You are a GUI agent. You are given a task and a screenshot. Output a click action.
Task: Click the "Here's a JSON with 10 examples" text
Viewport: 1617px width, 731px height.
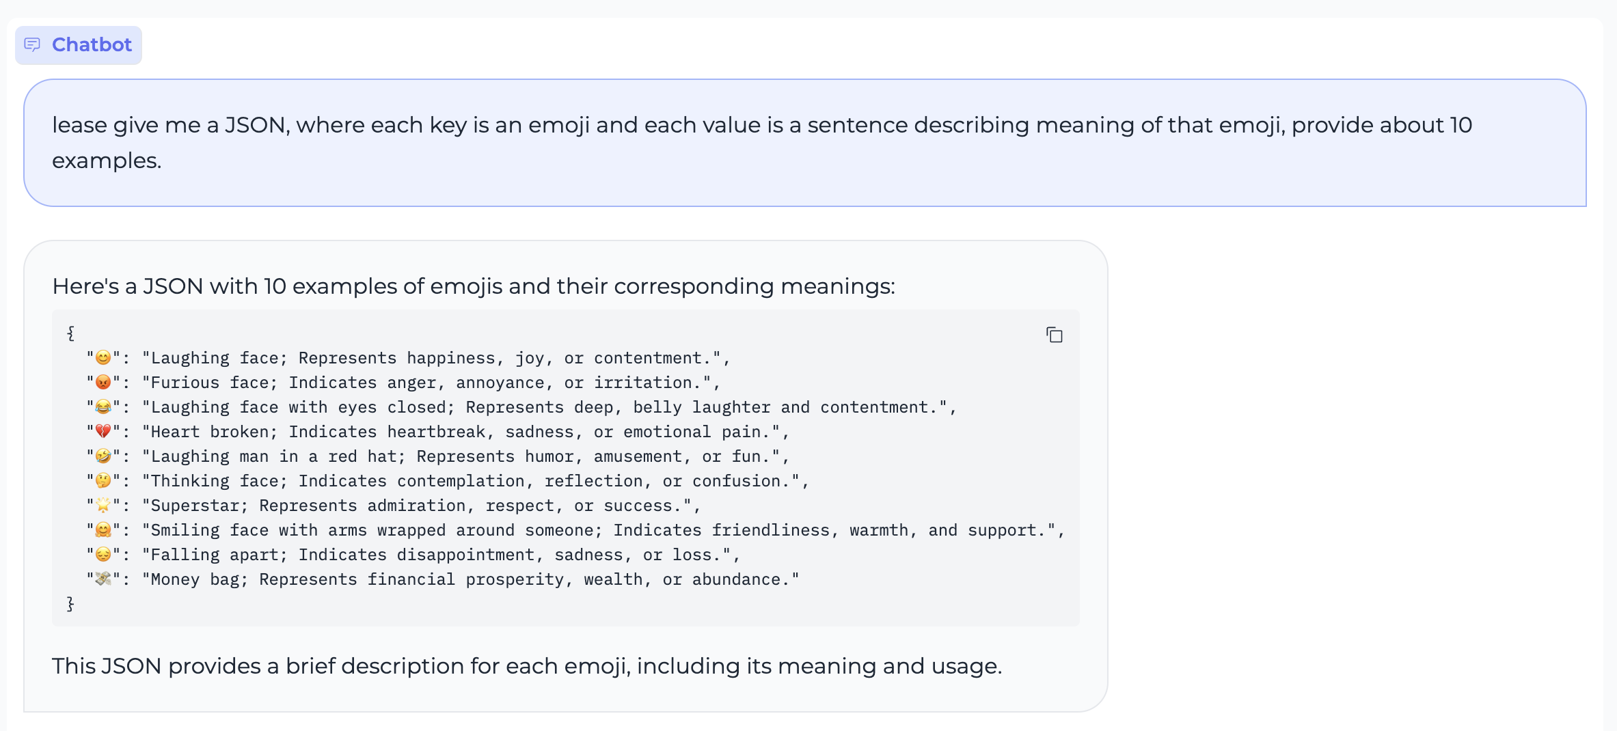(473, 286)
